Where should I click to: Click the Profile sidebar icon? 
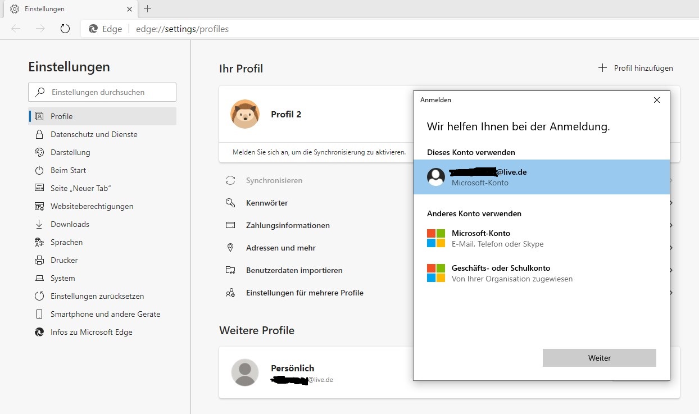point(39,116)
